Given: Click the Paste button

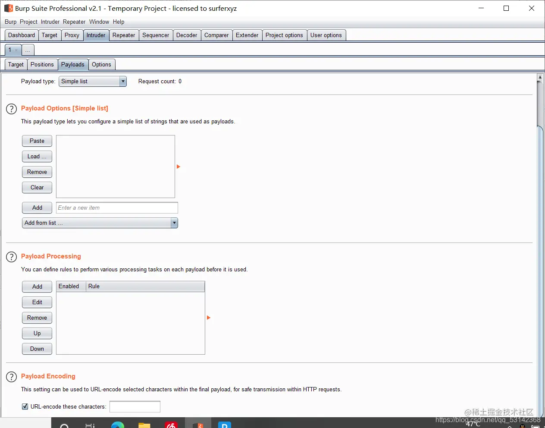Looking at the screenshot, I should (37, 141).
